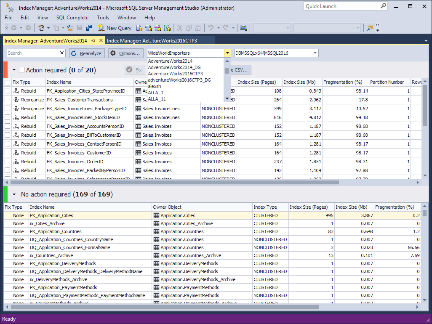This screenshot has width=432, height=324.
Task: Click the Options... button
Action: (x=125, y=53)
